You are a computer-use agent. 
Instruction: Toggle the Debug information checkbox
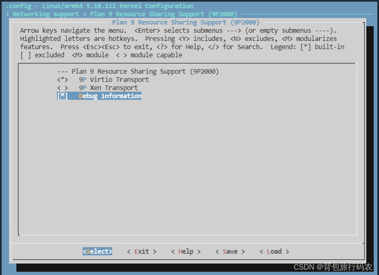62,96
